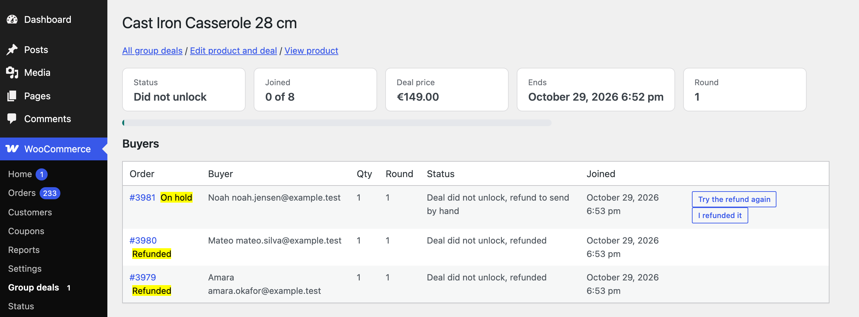This screenshot has height=317, width=859.
Task: Click Refunded label under order #3980
Action: point(152,254)
